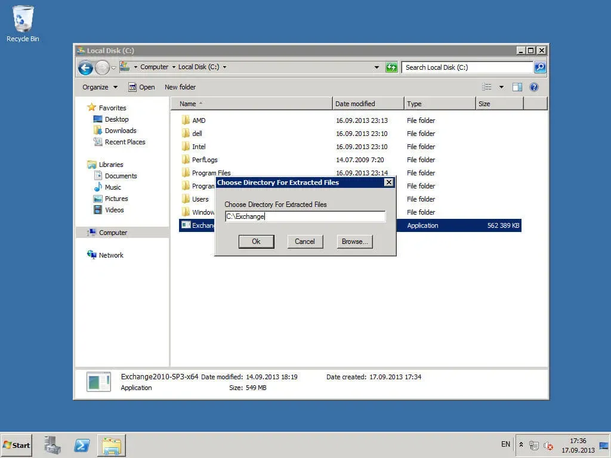The image size is (611, 458).
Task: Sort by the Type column header
Action: coord(440,104)
